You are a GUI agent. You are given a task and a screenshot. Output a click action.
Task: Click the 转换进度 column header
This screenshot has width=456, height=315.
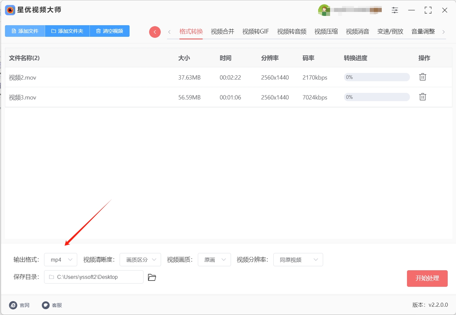(356, 58)
